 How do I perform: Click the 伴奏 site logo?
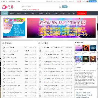(8, 7)
